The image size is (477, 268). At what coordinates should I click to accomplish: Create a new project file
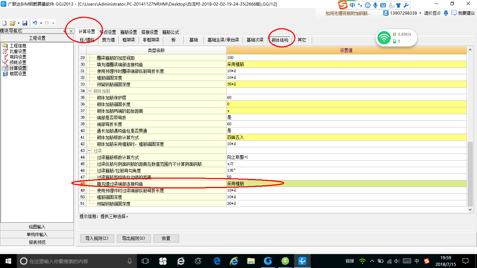[x=4, y=23]
